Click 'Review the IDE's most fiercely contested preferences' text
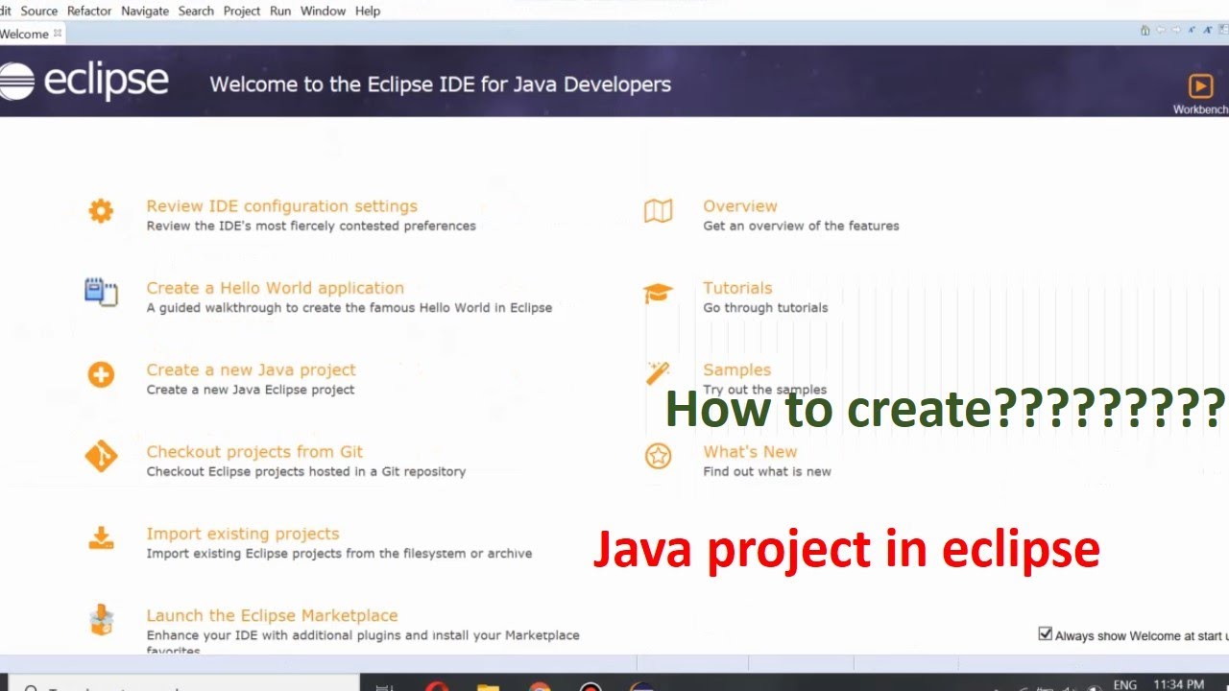Image resolution: width=1229 pixels, height=691 pixels. tap(311, 226)
